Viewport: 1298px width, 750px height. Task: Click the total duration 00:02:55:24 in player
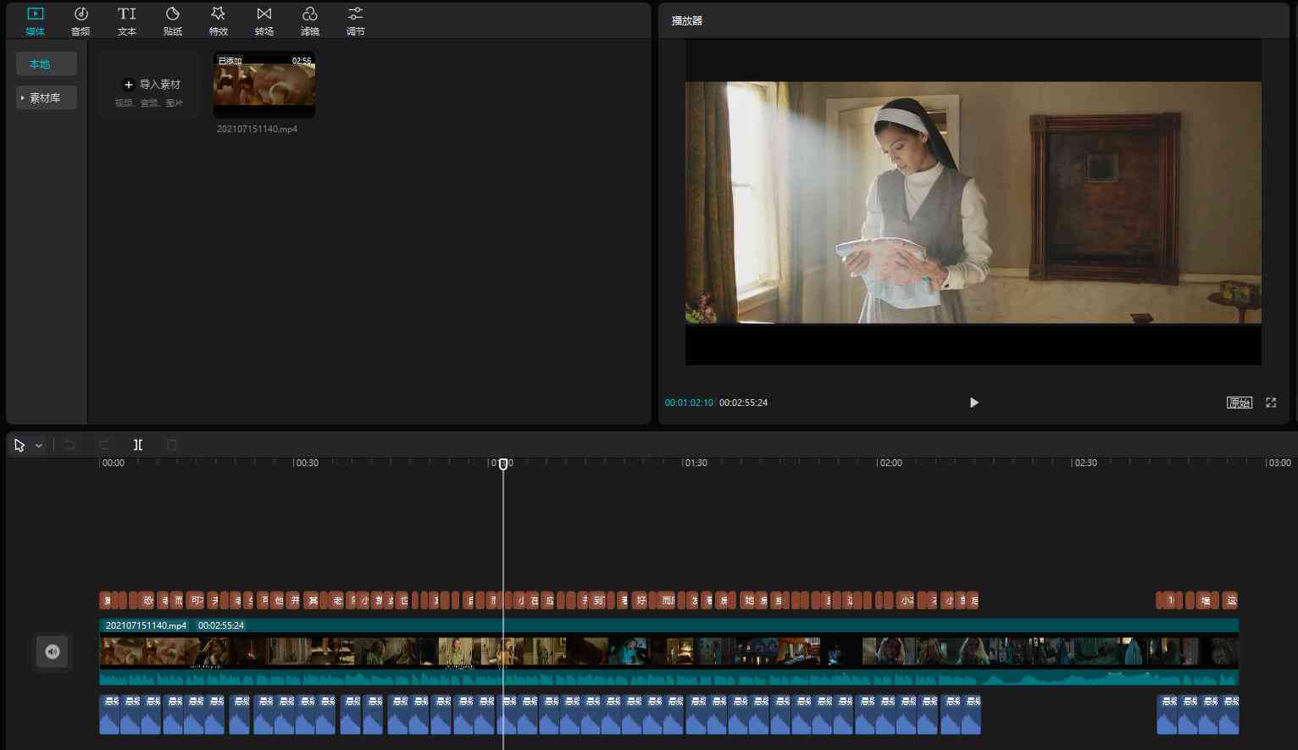[743, 403]
